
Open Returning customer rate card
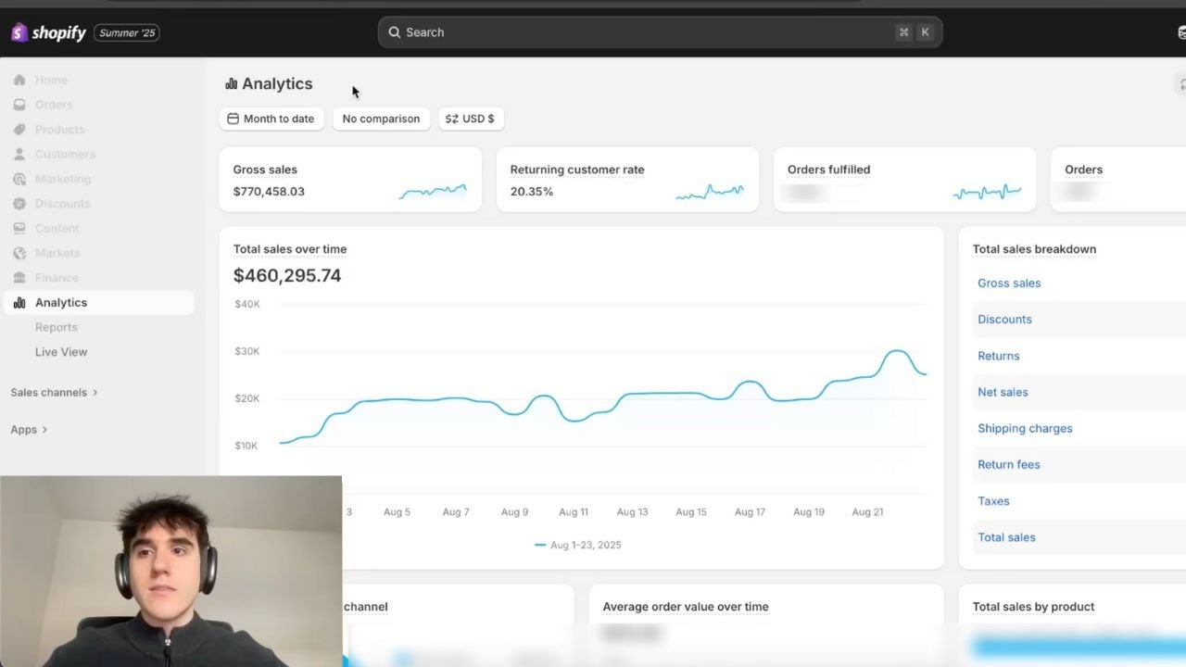point(627,180)
